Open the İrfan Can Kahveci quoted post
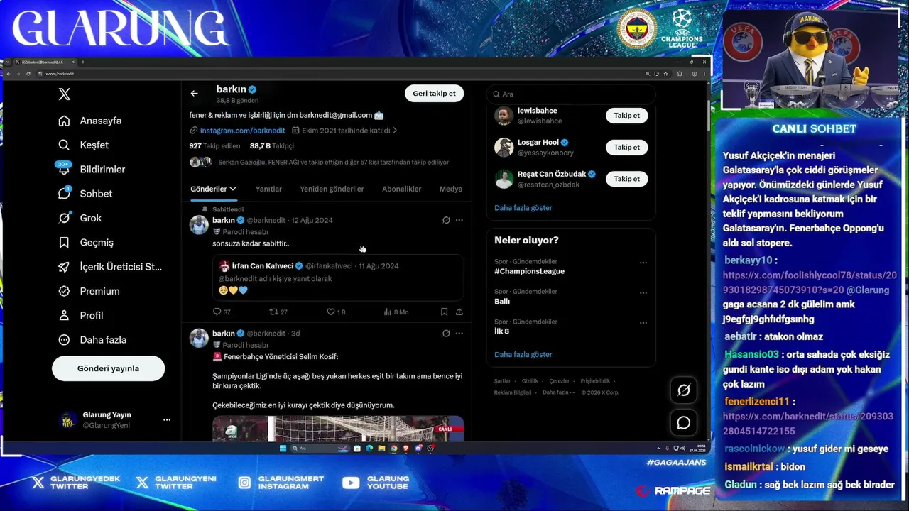The image size is (909, 511). (x=338, y=278)
